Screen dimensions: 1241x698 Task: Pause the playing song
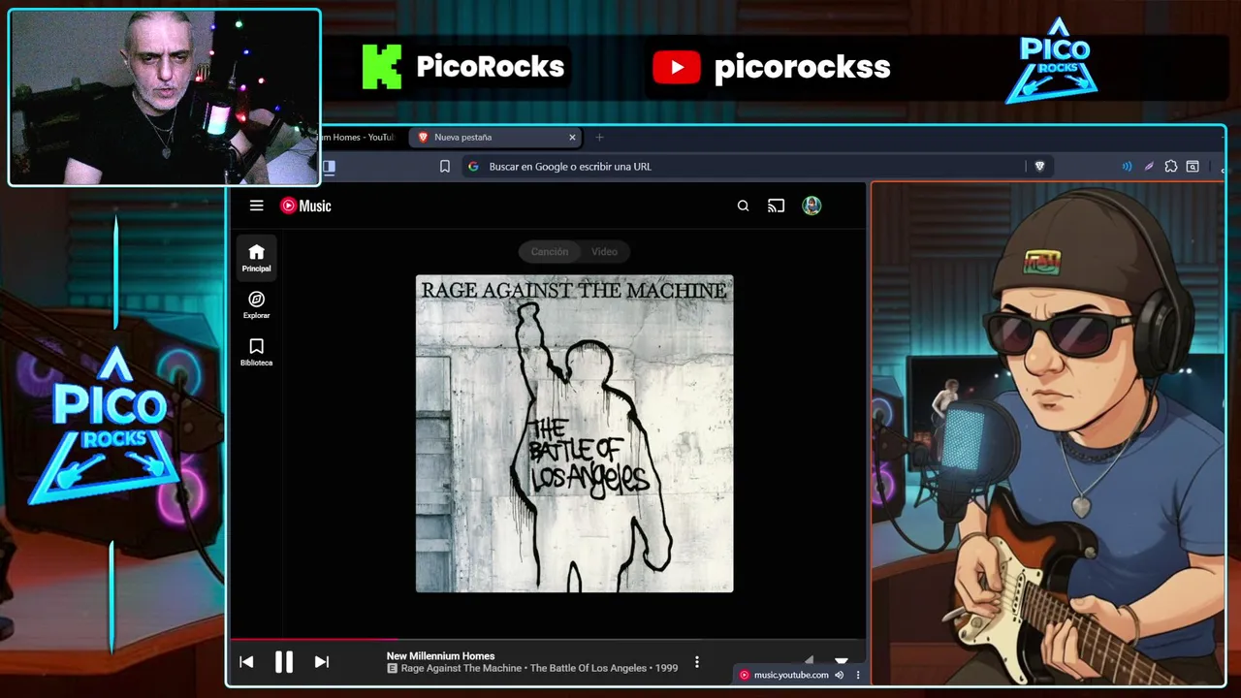click(284, 662)
